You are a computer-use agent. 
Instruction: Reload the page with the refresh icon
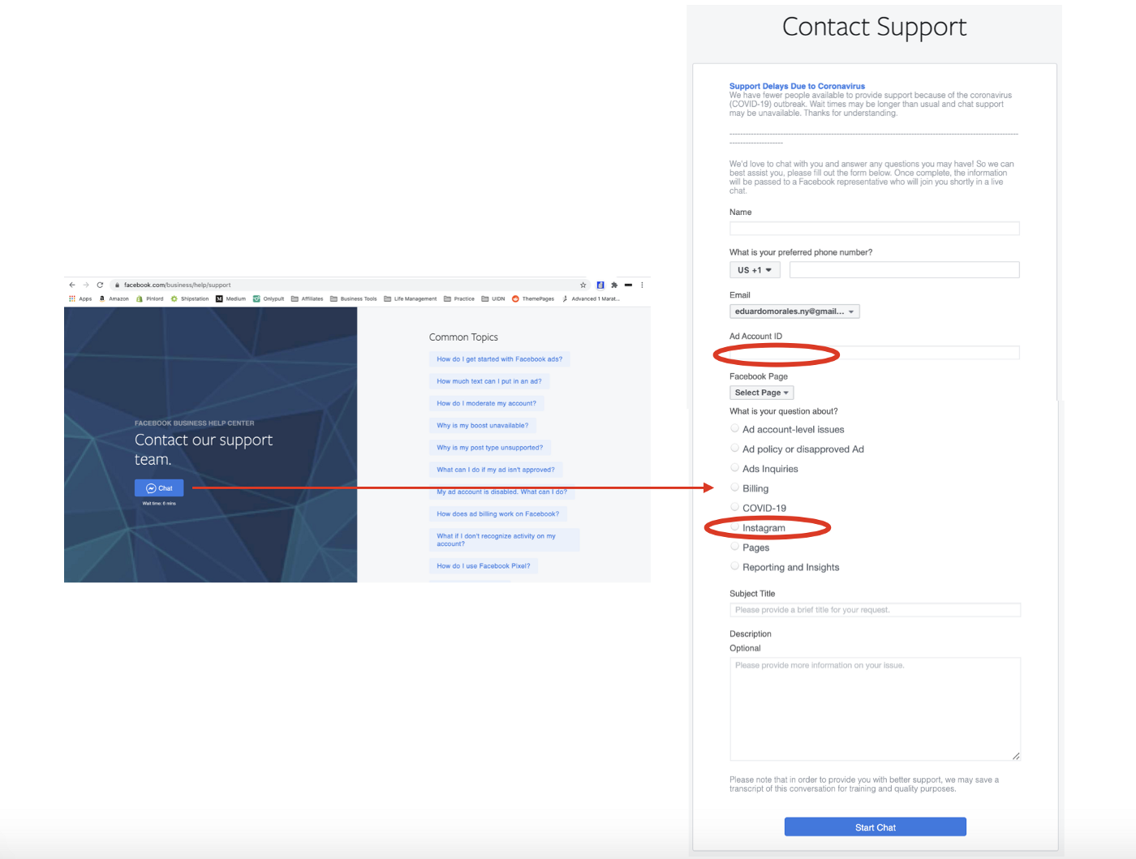point(100,285)
